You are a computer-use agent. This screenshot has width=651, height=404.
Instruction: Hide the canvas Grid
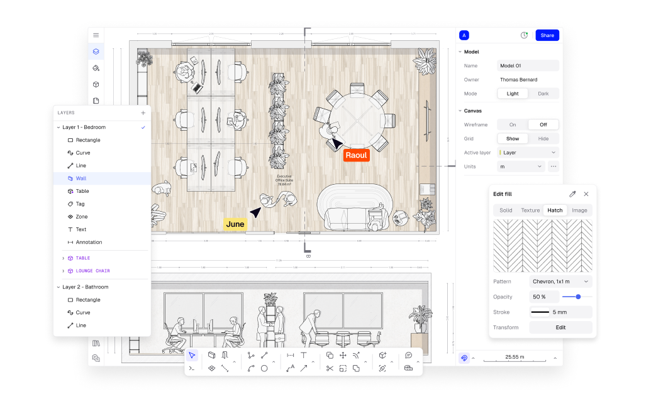click(x=543, y=138)
